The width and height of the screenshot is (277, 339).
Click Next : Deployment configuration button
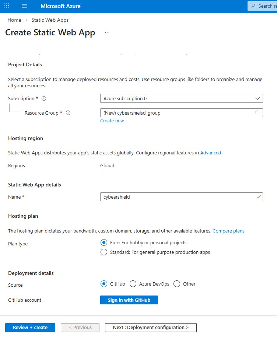151,328
